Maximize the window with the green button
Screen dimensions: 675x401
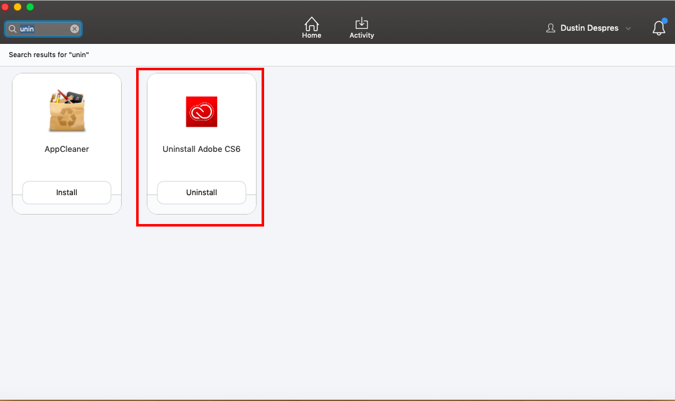point(30,7)
